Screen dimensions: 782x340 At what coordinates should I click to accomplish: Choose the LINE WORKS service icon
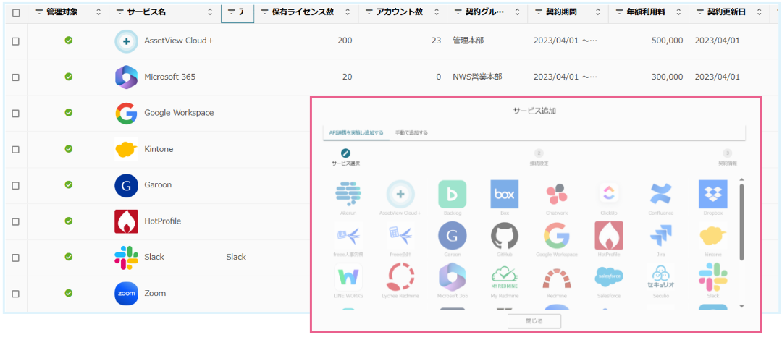pyautogui.click(x=348, y=277)
